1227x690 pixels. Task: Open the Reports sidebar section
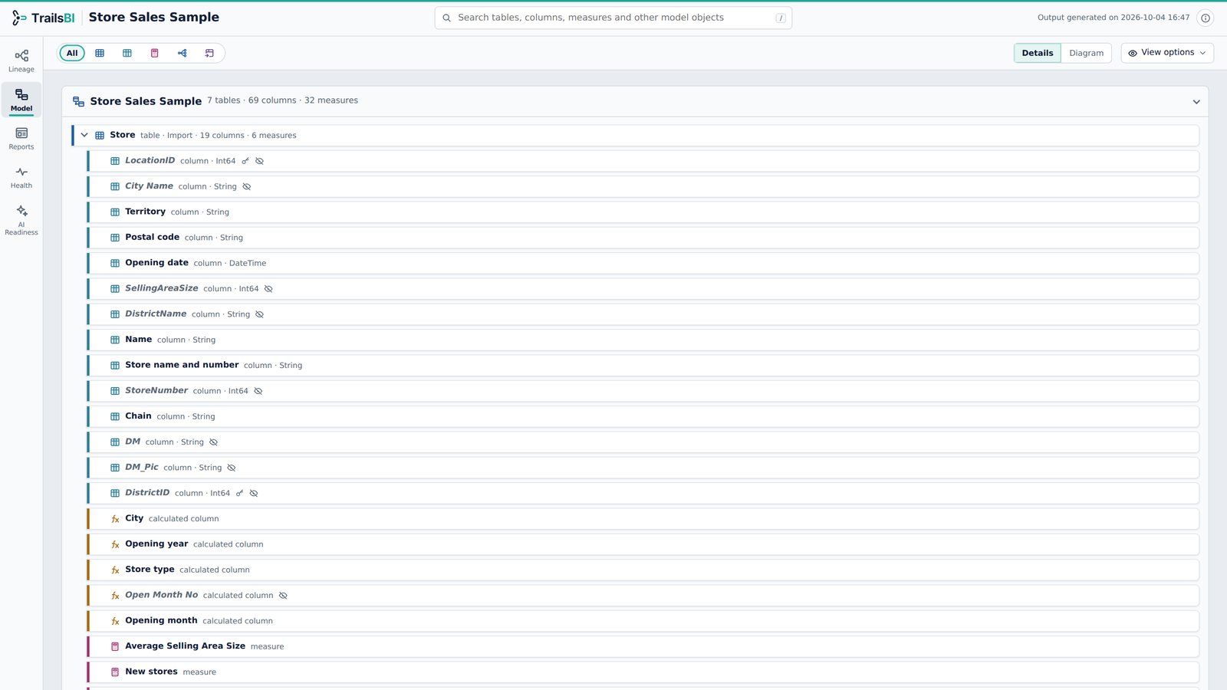[x=21, y=138]
